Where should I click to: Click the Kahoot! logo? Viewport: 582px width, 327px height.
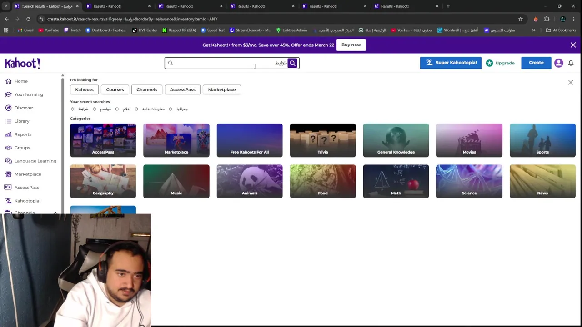22,63
